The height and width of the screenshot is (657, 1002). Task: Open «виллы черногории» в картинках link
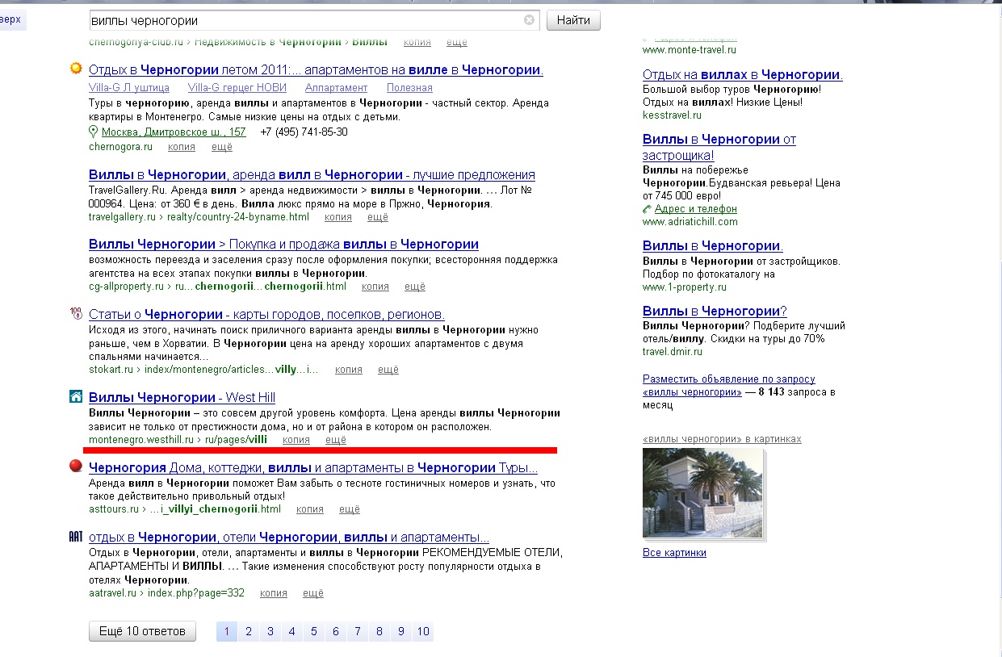[x=722, y=439]
